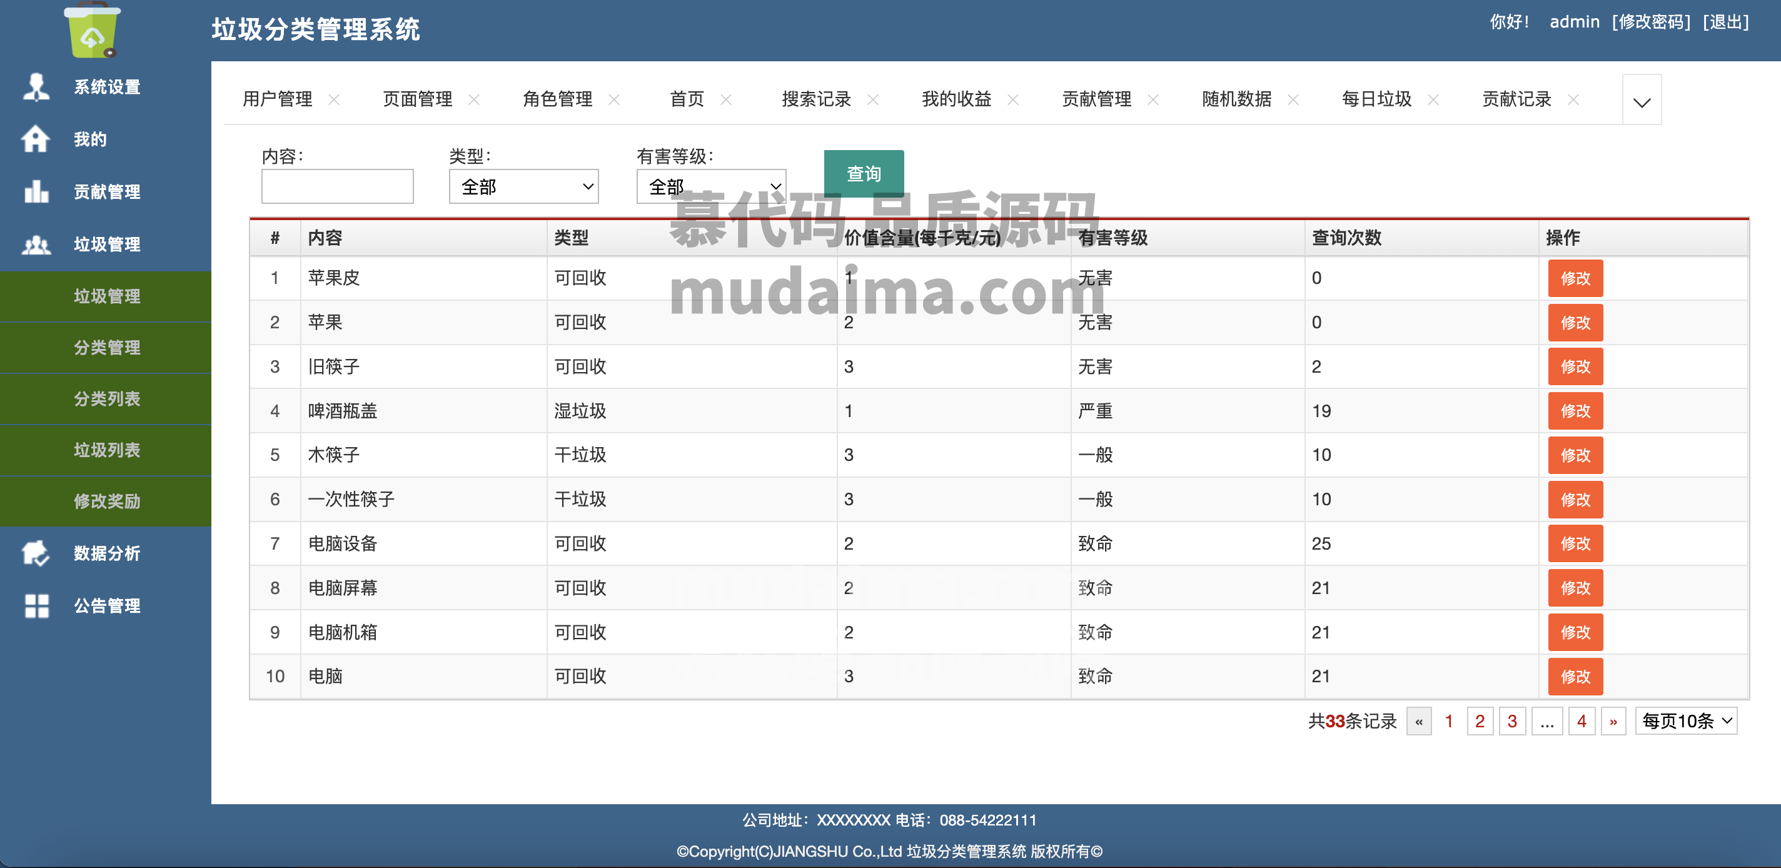
Task: Close the 贡献记录 tab
Action: pyautogui.click(x=1573, y=99)
